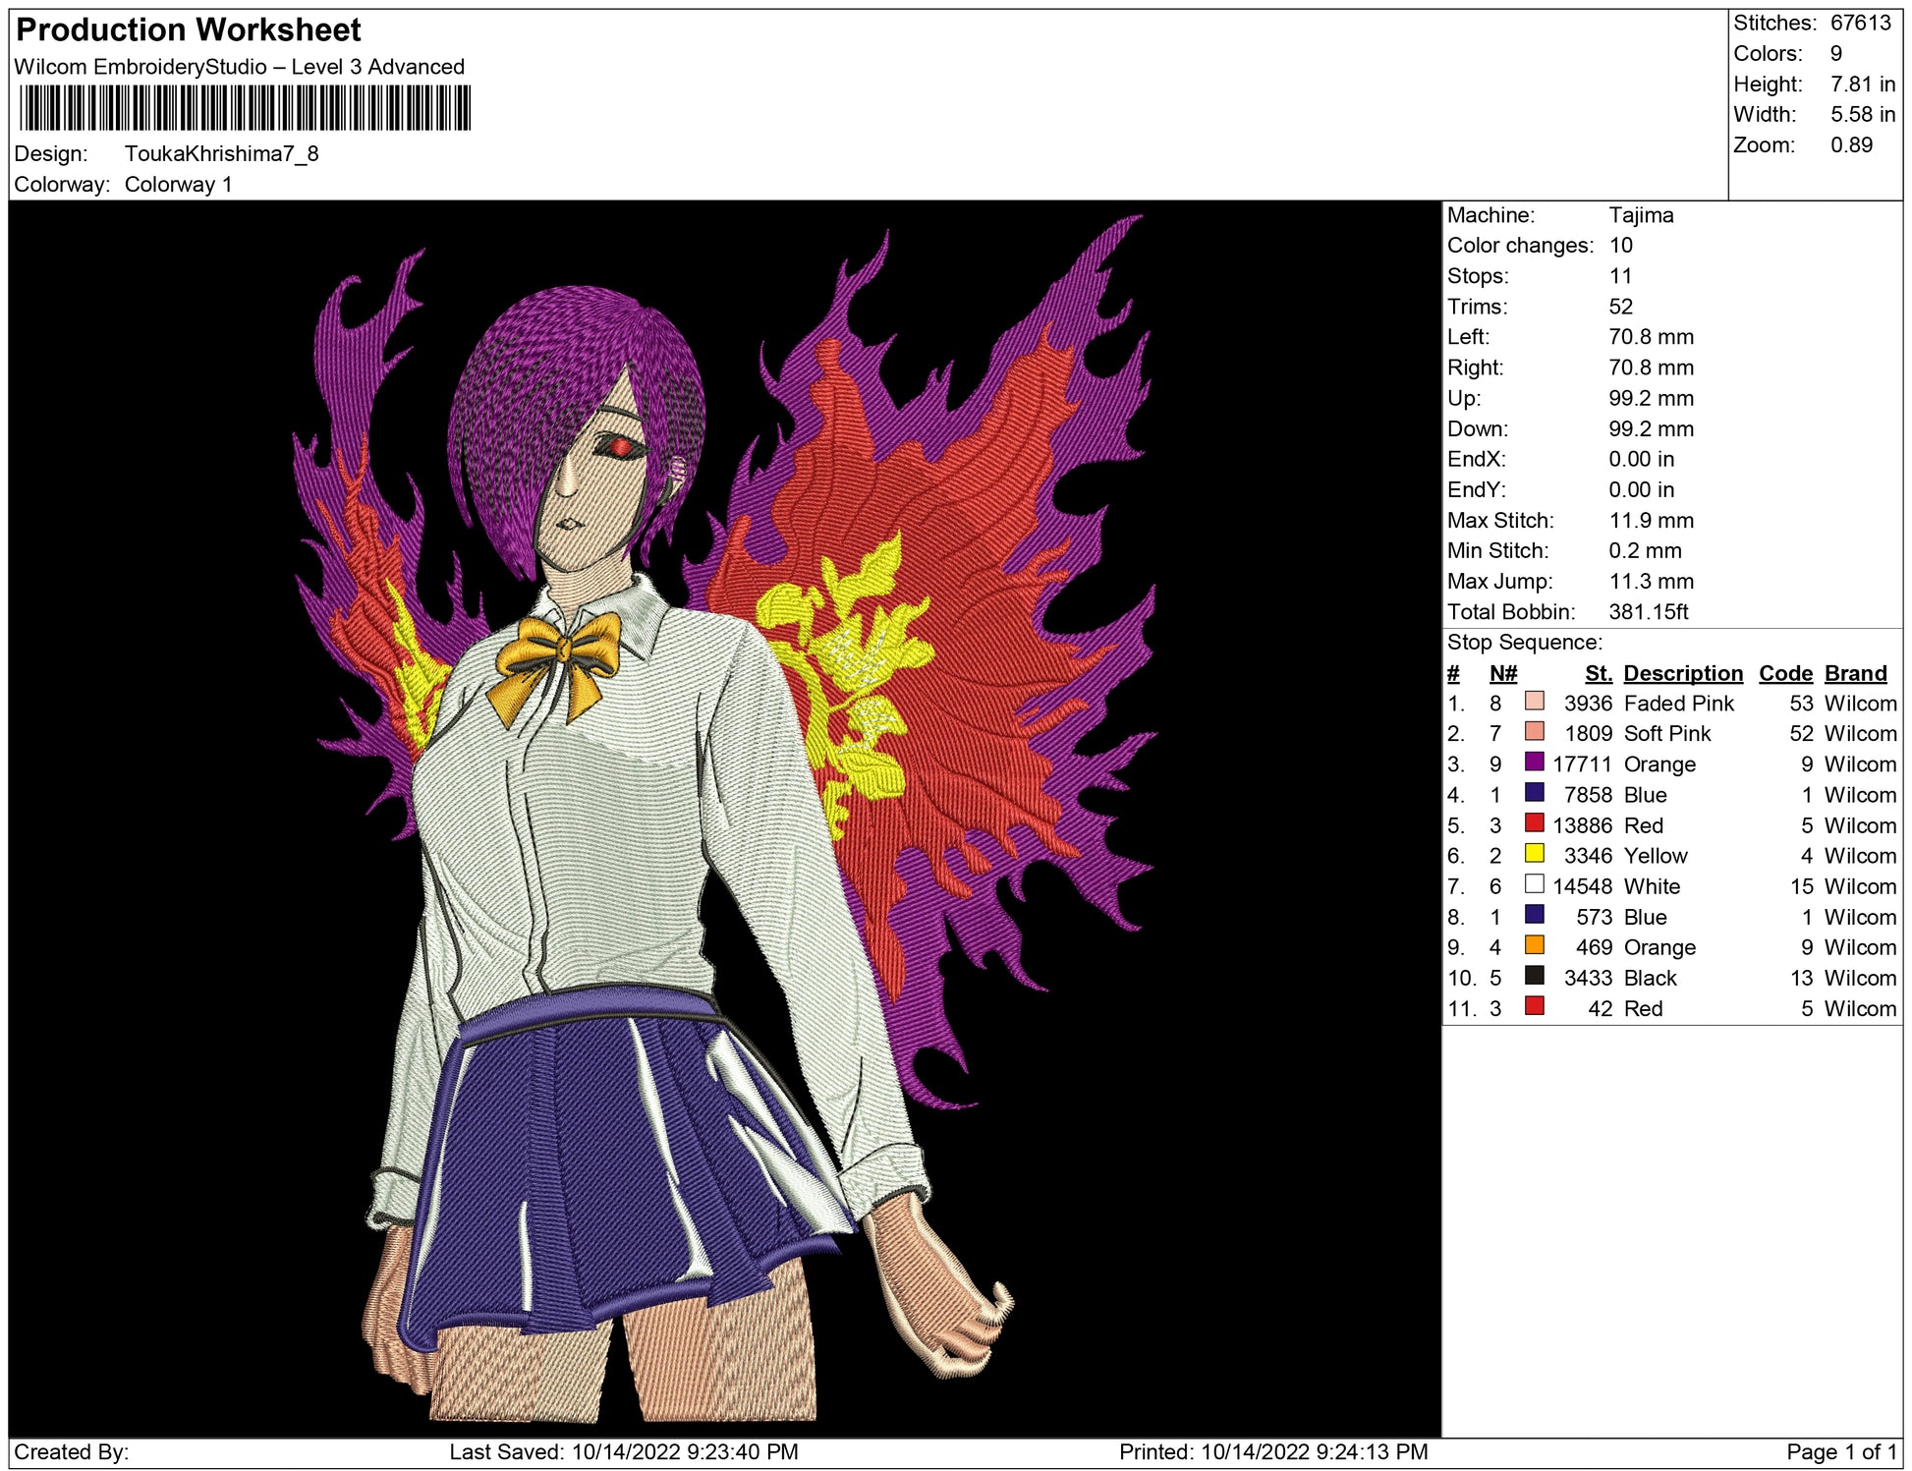Viewport: 1912px width, 1471px height.
Task: Click the Description column header
Action: [x=1682, y=673]
